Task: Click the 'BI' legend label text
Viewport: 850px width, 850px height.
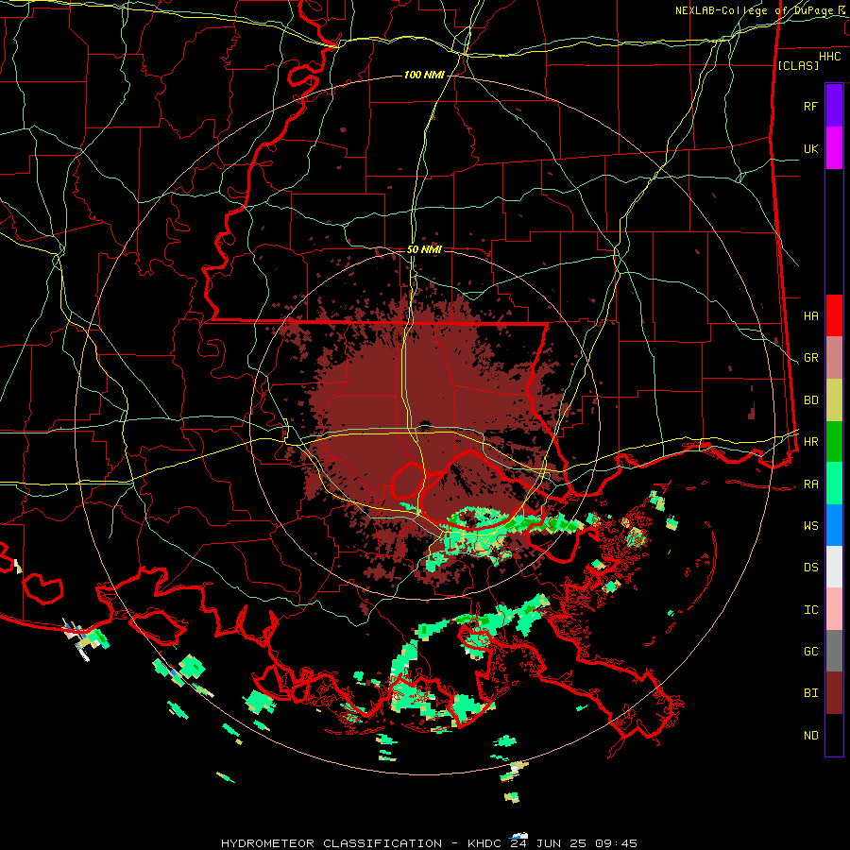Action: (x=811, y=693)
